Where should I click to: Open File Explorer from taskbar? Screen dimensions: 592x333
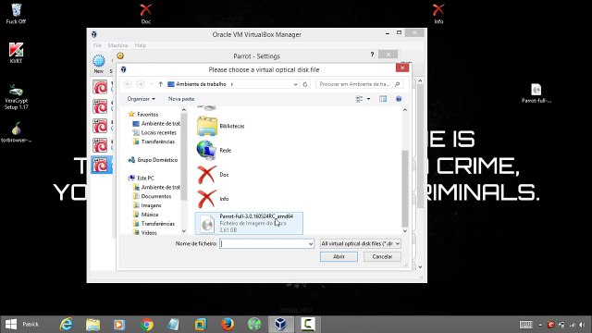(x=92, y=324)
